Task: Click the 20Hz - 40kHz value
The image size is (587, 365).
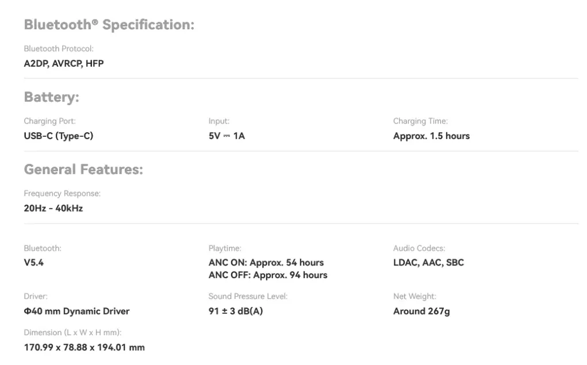Action: click(53, 208)
